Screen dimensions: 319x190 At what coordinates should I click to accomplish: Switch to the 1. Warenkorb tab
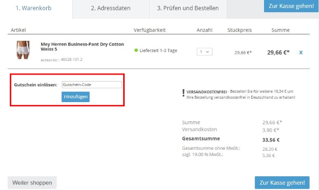pos(33,8)
